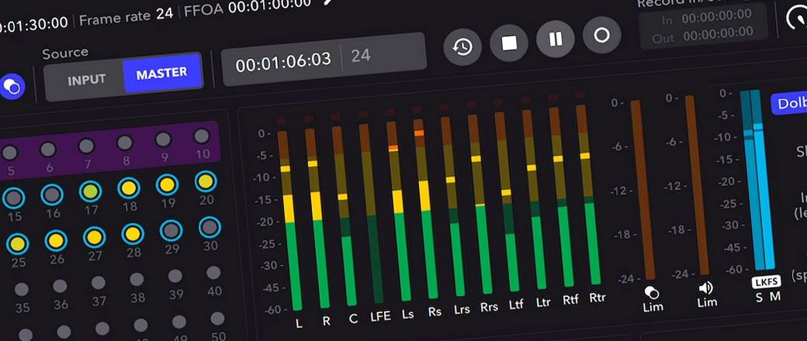Click the speaker limiter icon above second Lim

[705, 288]
